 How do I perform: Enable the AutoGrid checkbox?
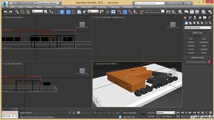coord(191,36)
